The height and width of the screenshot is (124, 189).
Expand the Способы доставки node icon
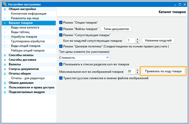tap(5, 60)
